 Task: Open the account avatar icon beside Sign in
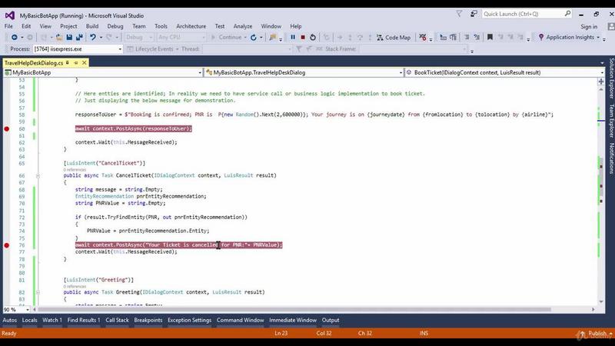(610, 27)
